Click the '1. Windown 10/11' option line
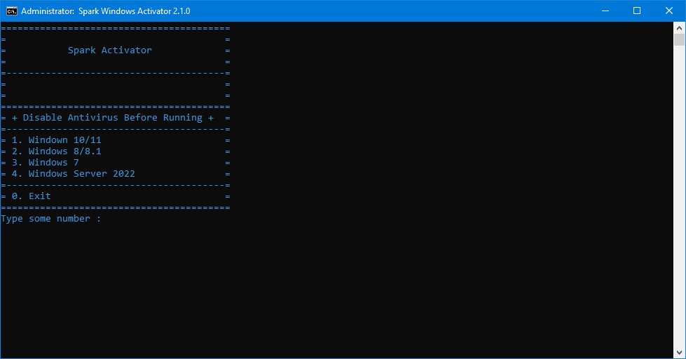 click(x=57, y=140)
